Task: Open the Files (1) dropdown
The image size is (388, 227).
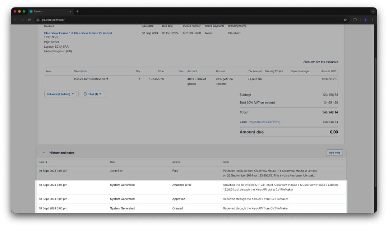Action: (92, 94)
